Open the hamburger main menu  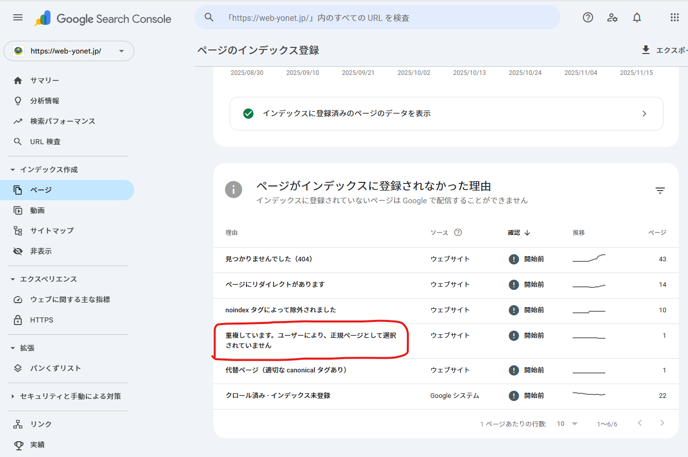point(18,17)
